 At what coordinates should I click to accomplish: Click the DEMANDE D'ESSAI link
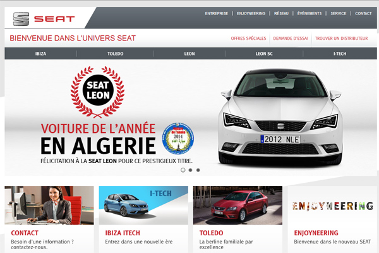point(291,39)
